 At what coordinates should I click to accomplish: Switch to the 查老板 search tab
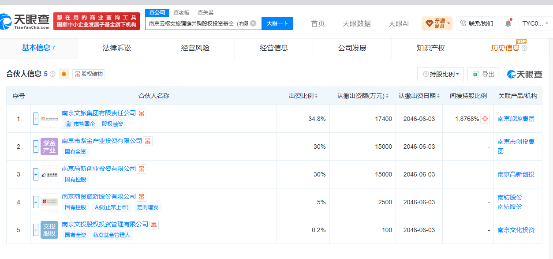pyautogui.click(x=181, y=13)
